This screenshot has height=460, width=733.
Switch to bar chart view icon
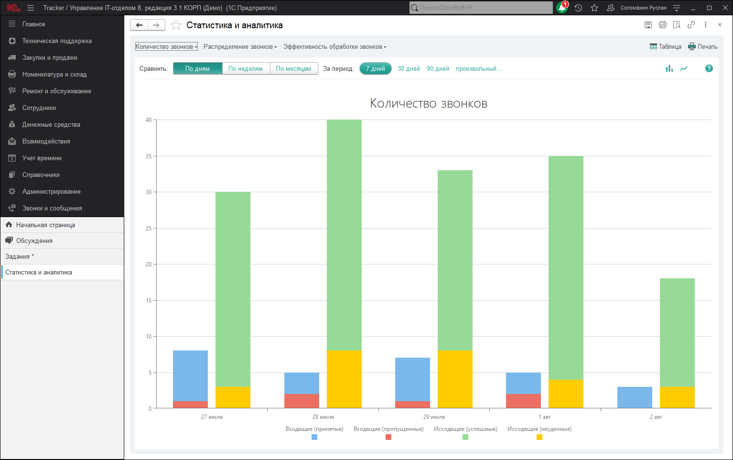669,68
